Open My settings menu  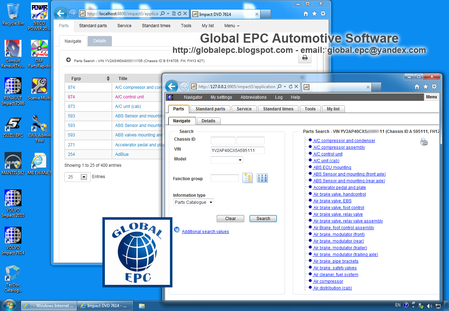point(221,97)
